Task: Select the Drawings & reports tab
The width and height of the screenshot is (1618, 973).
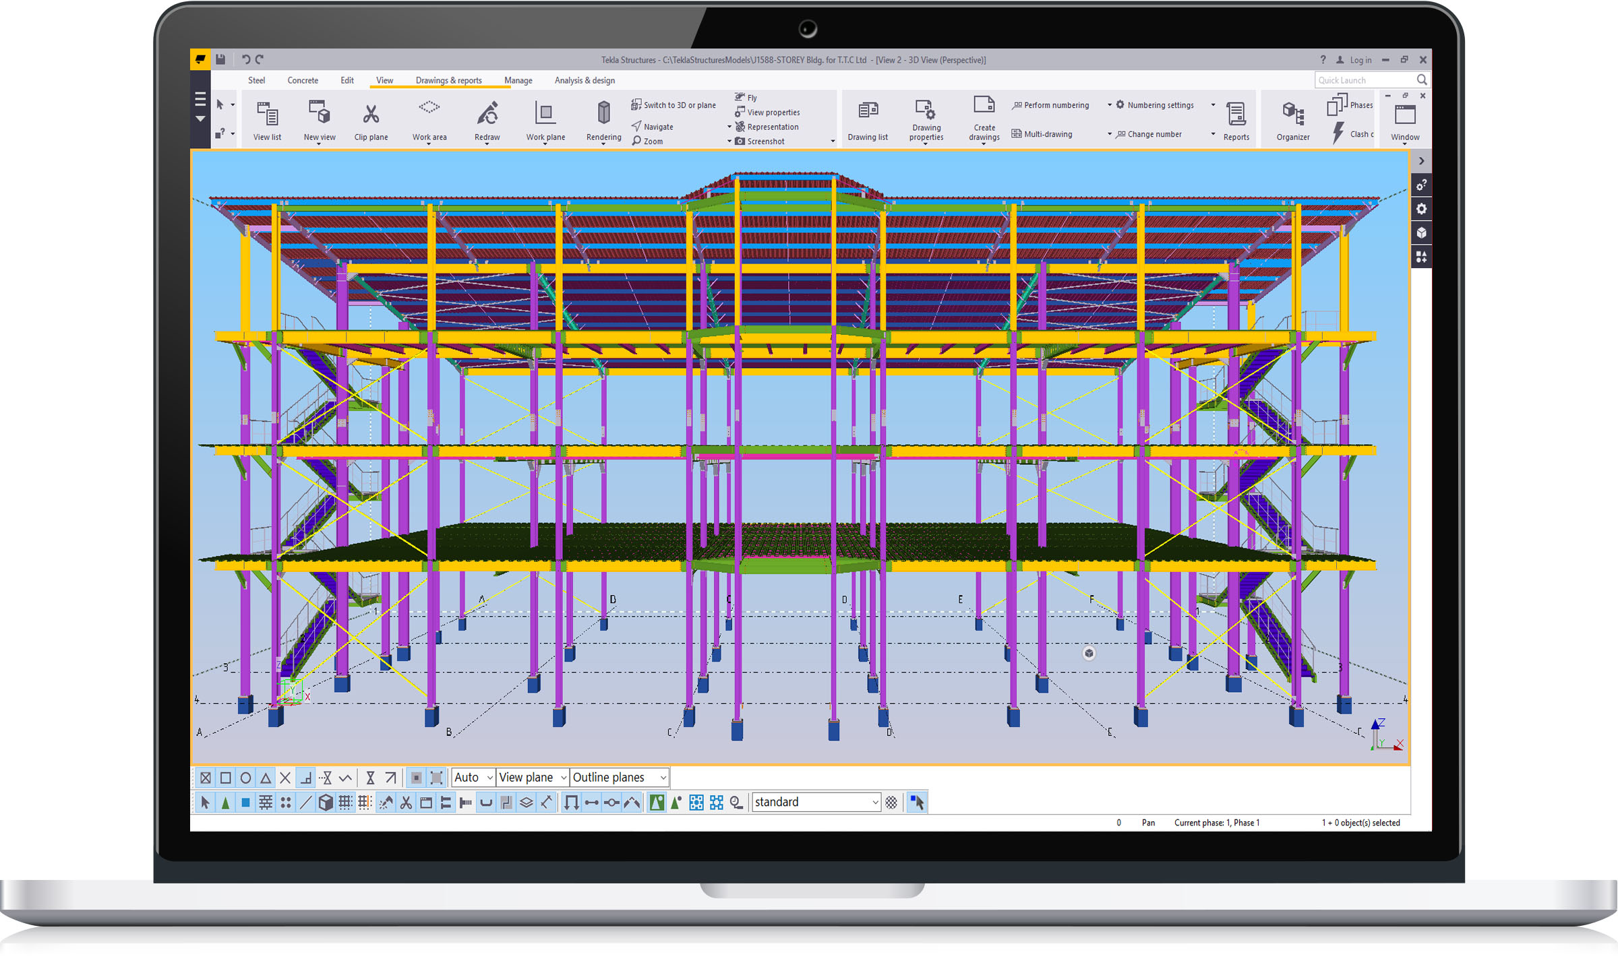Action: tap(448, 80)
